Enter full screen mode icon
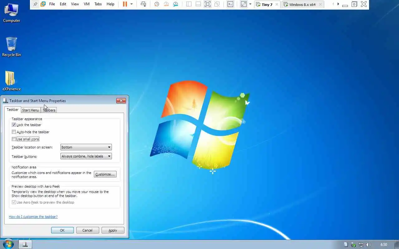The height and width of the screenshot is (249, 399). coord(208,4)
